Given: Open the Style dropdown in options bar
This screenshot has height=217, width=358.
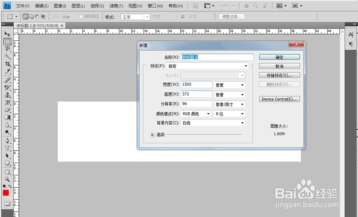Looking at the screenshot, I should coord(135,17).
